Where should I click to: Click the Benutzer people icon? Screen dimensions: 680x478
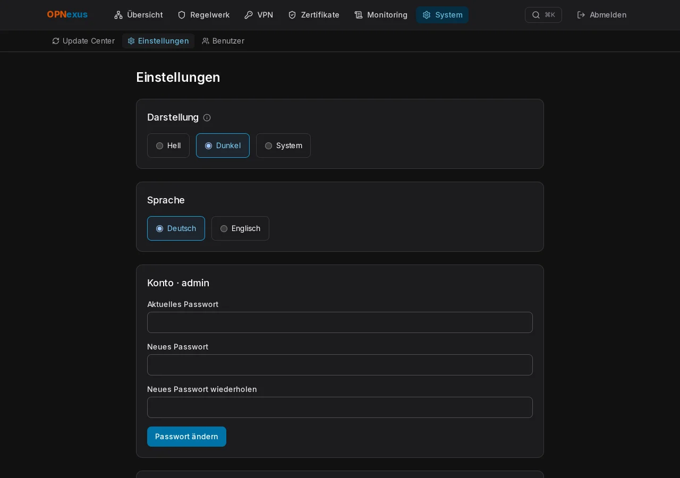point(206,41)
